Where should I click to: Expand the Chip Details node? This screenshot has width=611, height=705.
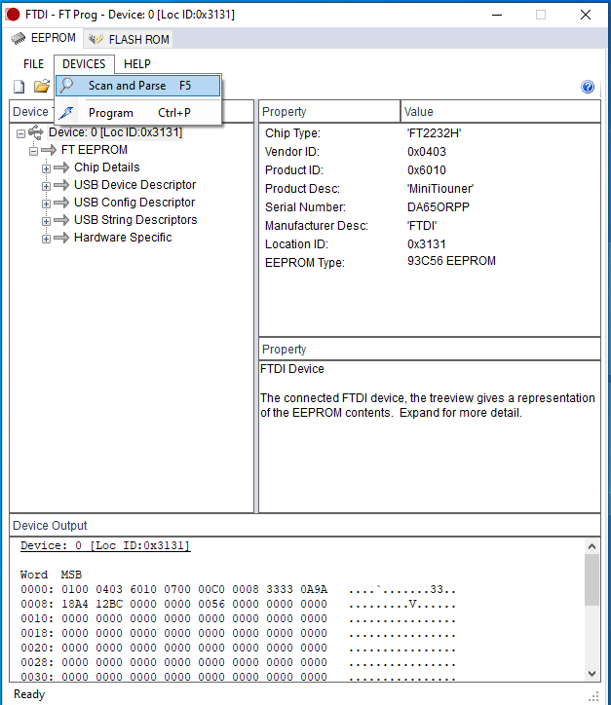click(46, 168)
